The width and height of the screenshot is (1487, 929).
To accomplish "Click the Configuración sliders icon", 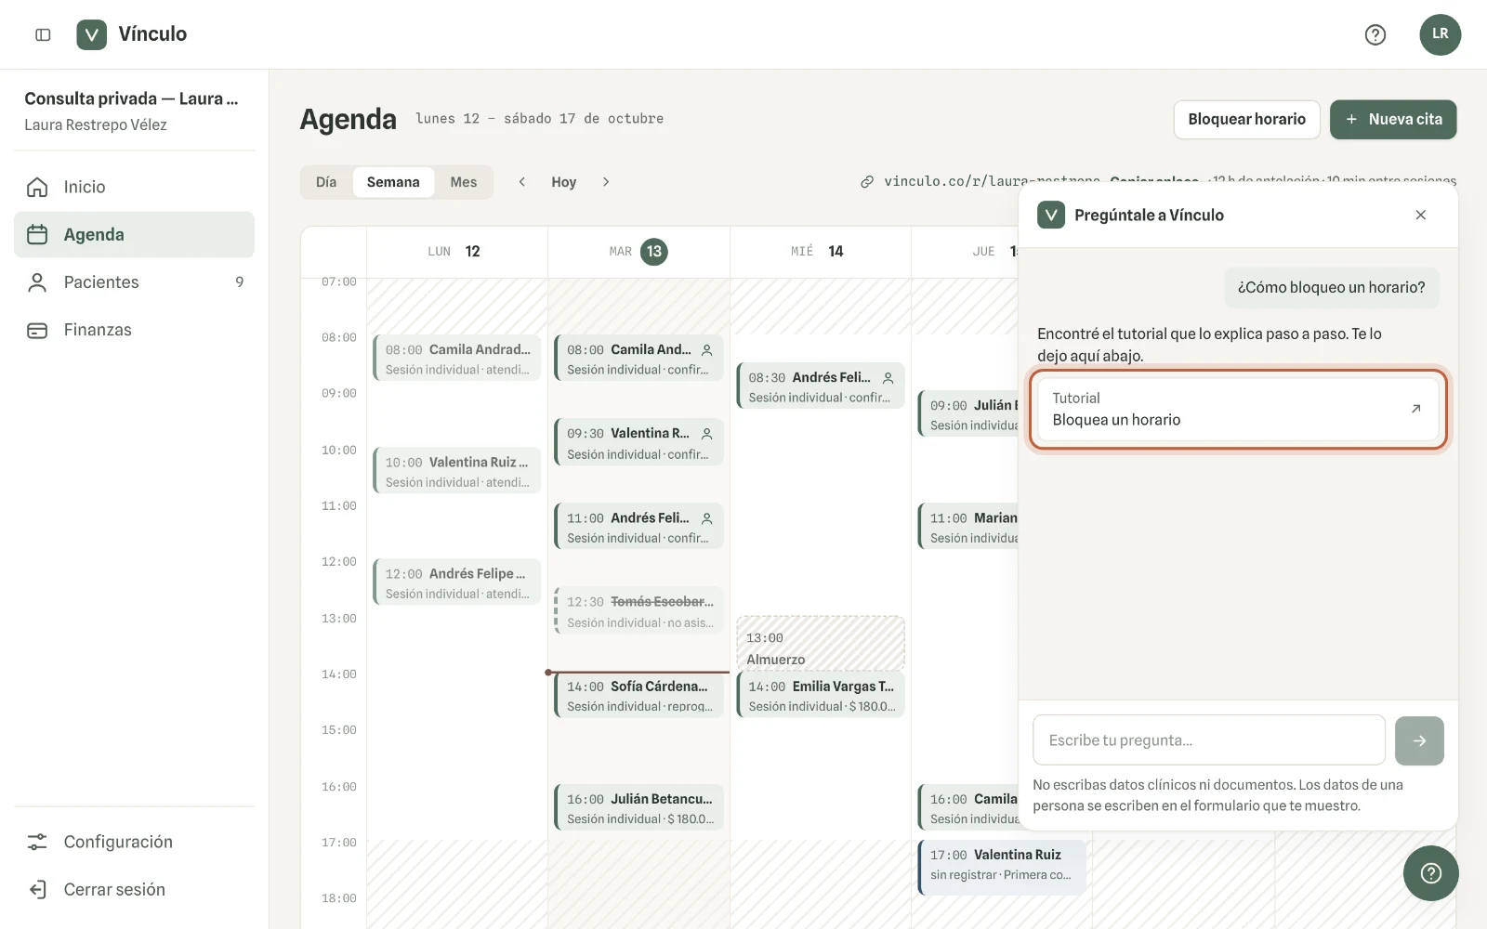I will (37, 842).
